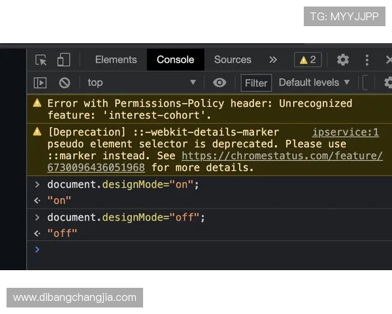Click the Deprecation warning triangle icon
Screen dimensions: 392x314
pos(37,132)
